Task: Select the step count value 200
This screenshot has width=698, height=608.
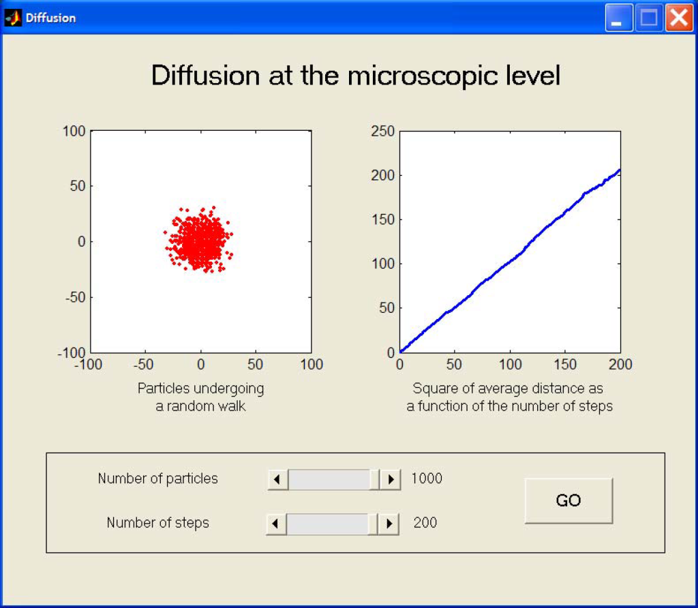Action: pos(425,523)
